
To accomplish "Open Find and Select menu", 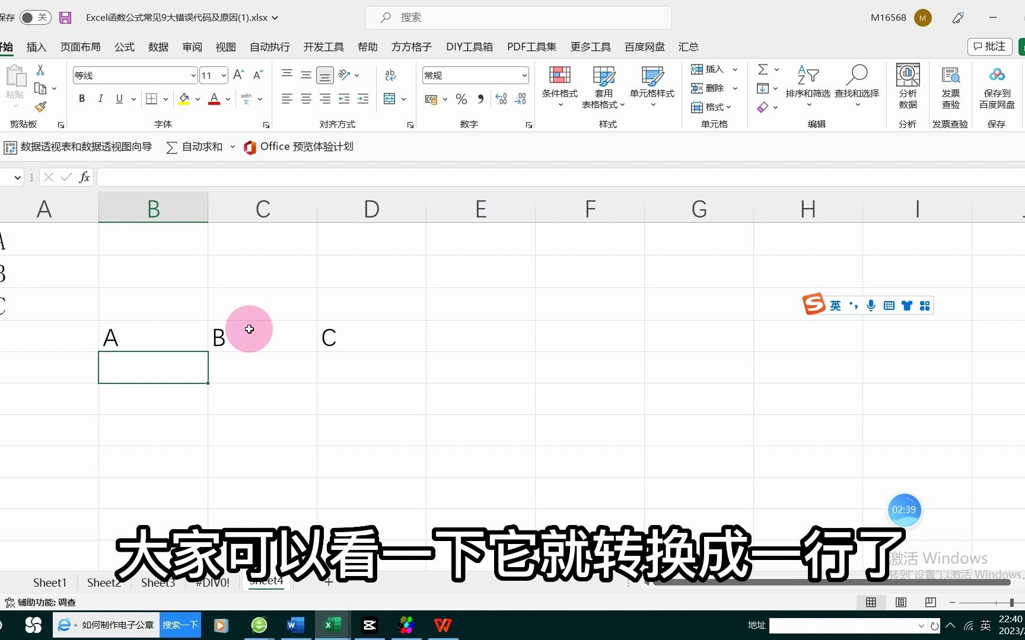I will (857, 87).
